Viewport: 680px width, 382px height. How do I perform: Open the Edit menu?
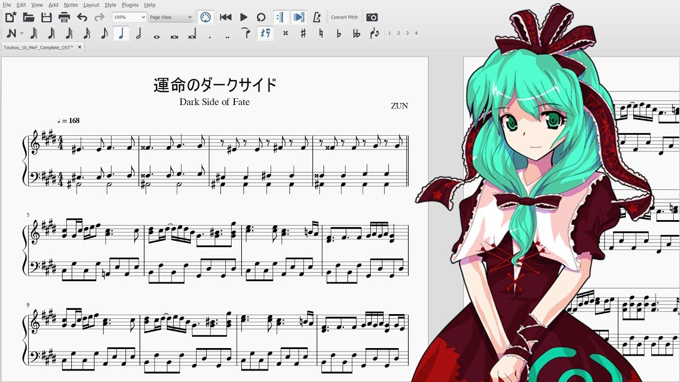click(21, 5)
